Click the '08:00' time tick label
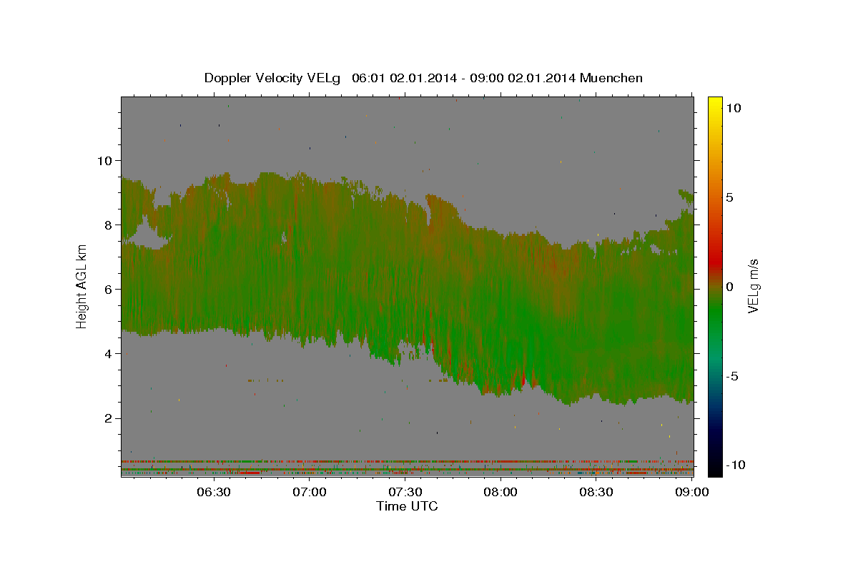This screenshot has height=572, width=858. point(500,492)
